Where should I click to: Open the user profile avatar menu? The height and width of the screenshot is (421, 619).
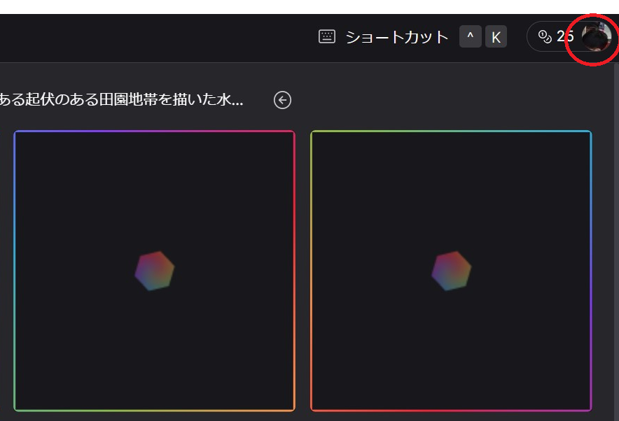(595, 36)
